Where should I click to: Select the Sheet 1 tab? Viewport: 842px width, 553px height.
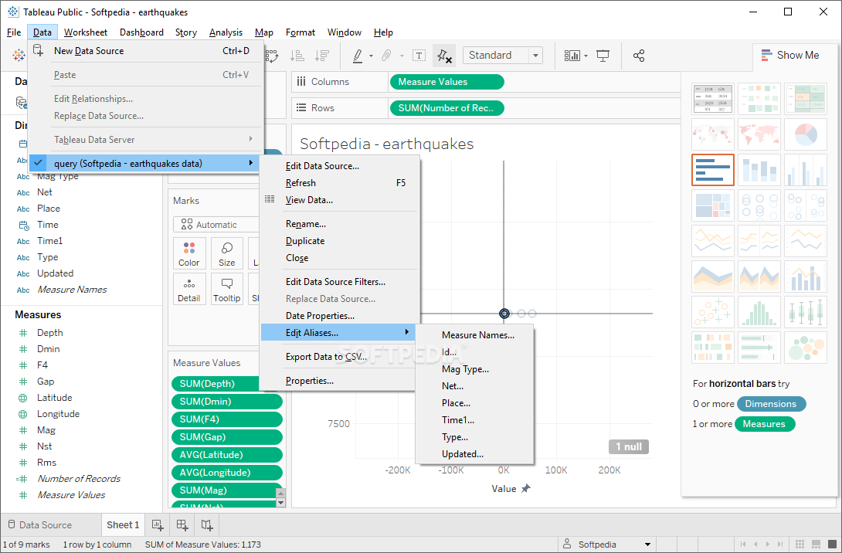tap(122, 524)
